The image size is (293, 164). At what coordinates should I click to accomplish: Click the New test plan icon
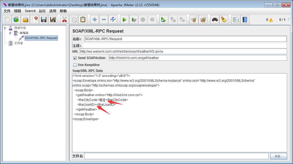pos(7,19)
